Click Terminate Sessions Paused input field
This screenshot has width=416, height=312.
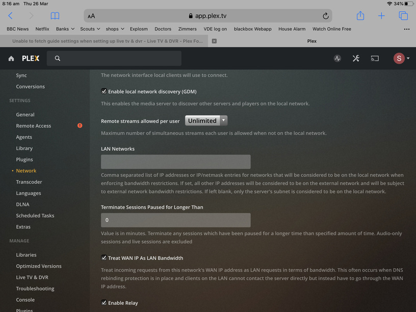tap(176, 220)
